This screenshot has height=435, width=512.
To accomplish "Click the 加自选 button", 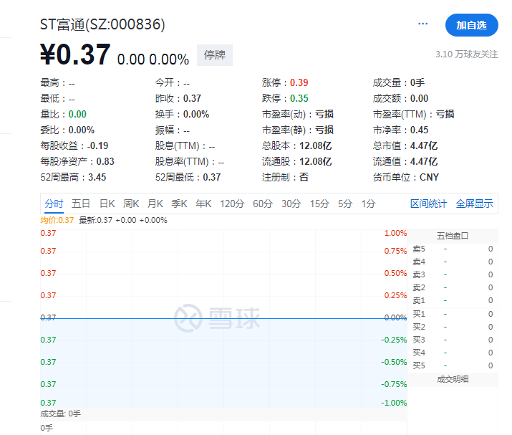I will [471, 25].
